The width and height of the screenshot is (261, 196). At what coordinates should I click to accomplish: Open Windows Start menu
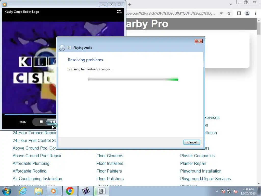pos(7,191)
